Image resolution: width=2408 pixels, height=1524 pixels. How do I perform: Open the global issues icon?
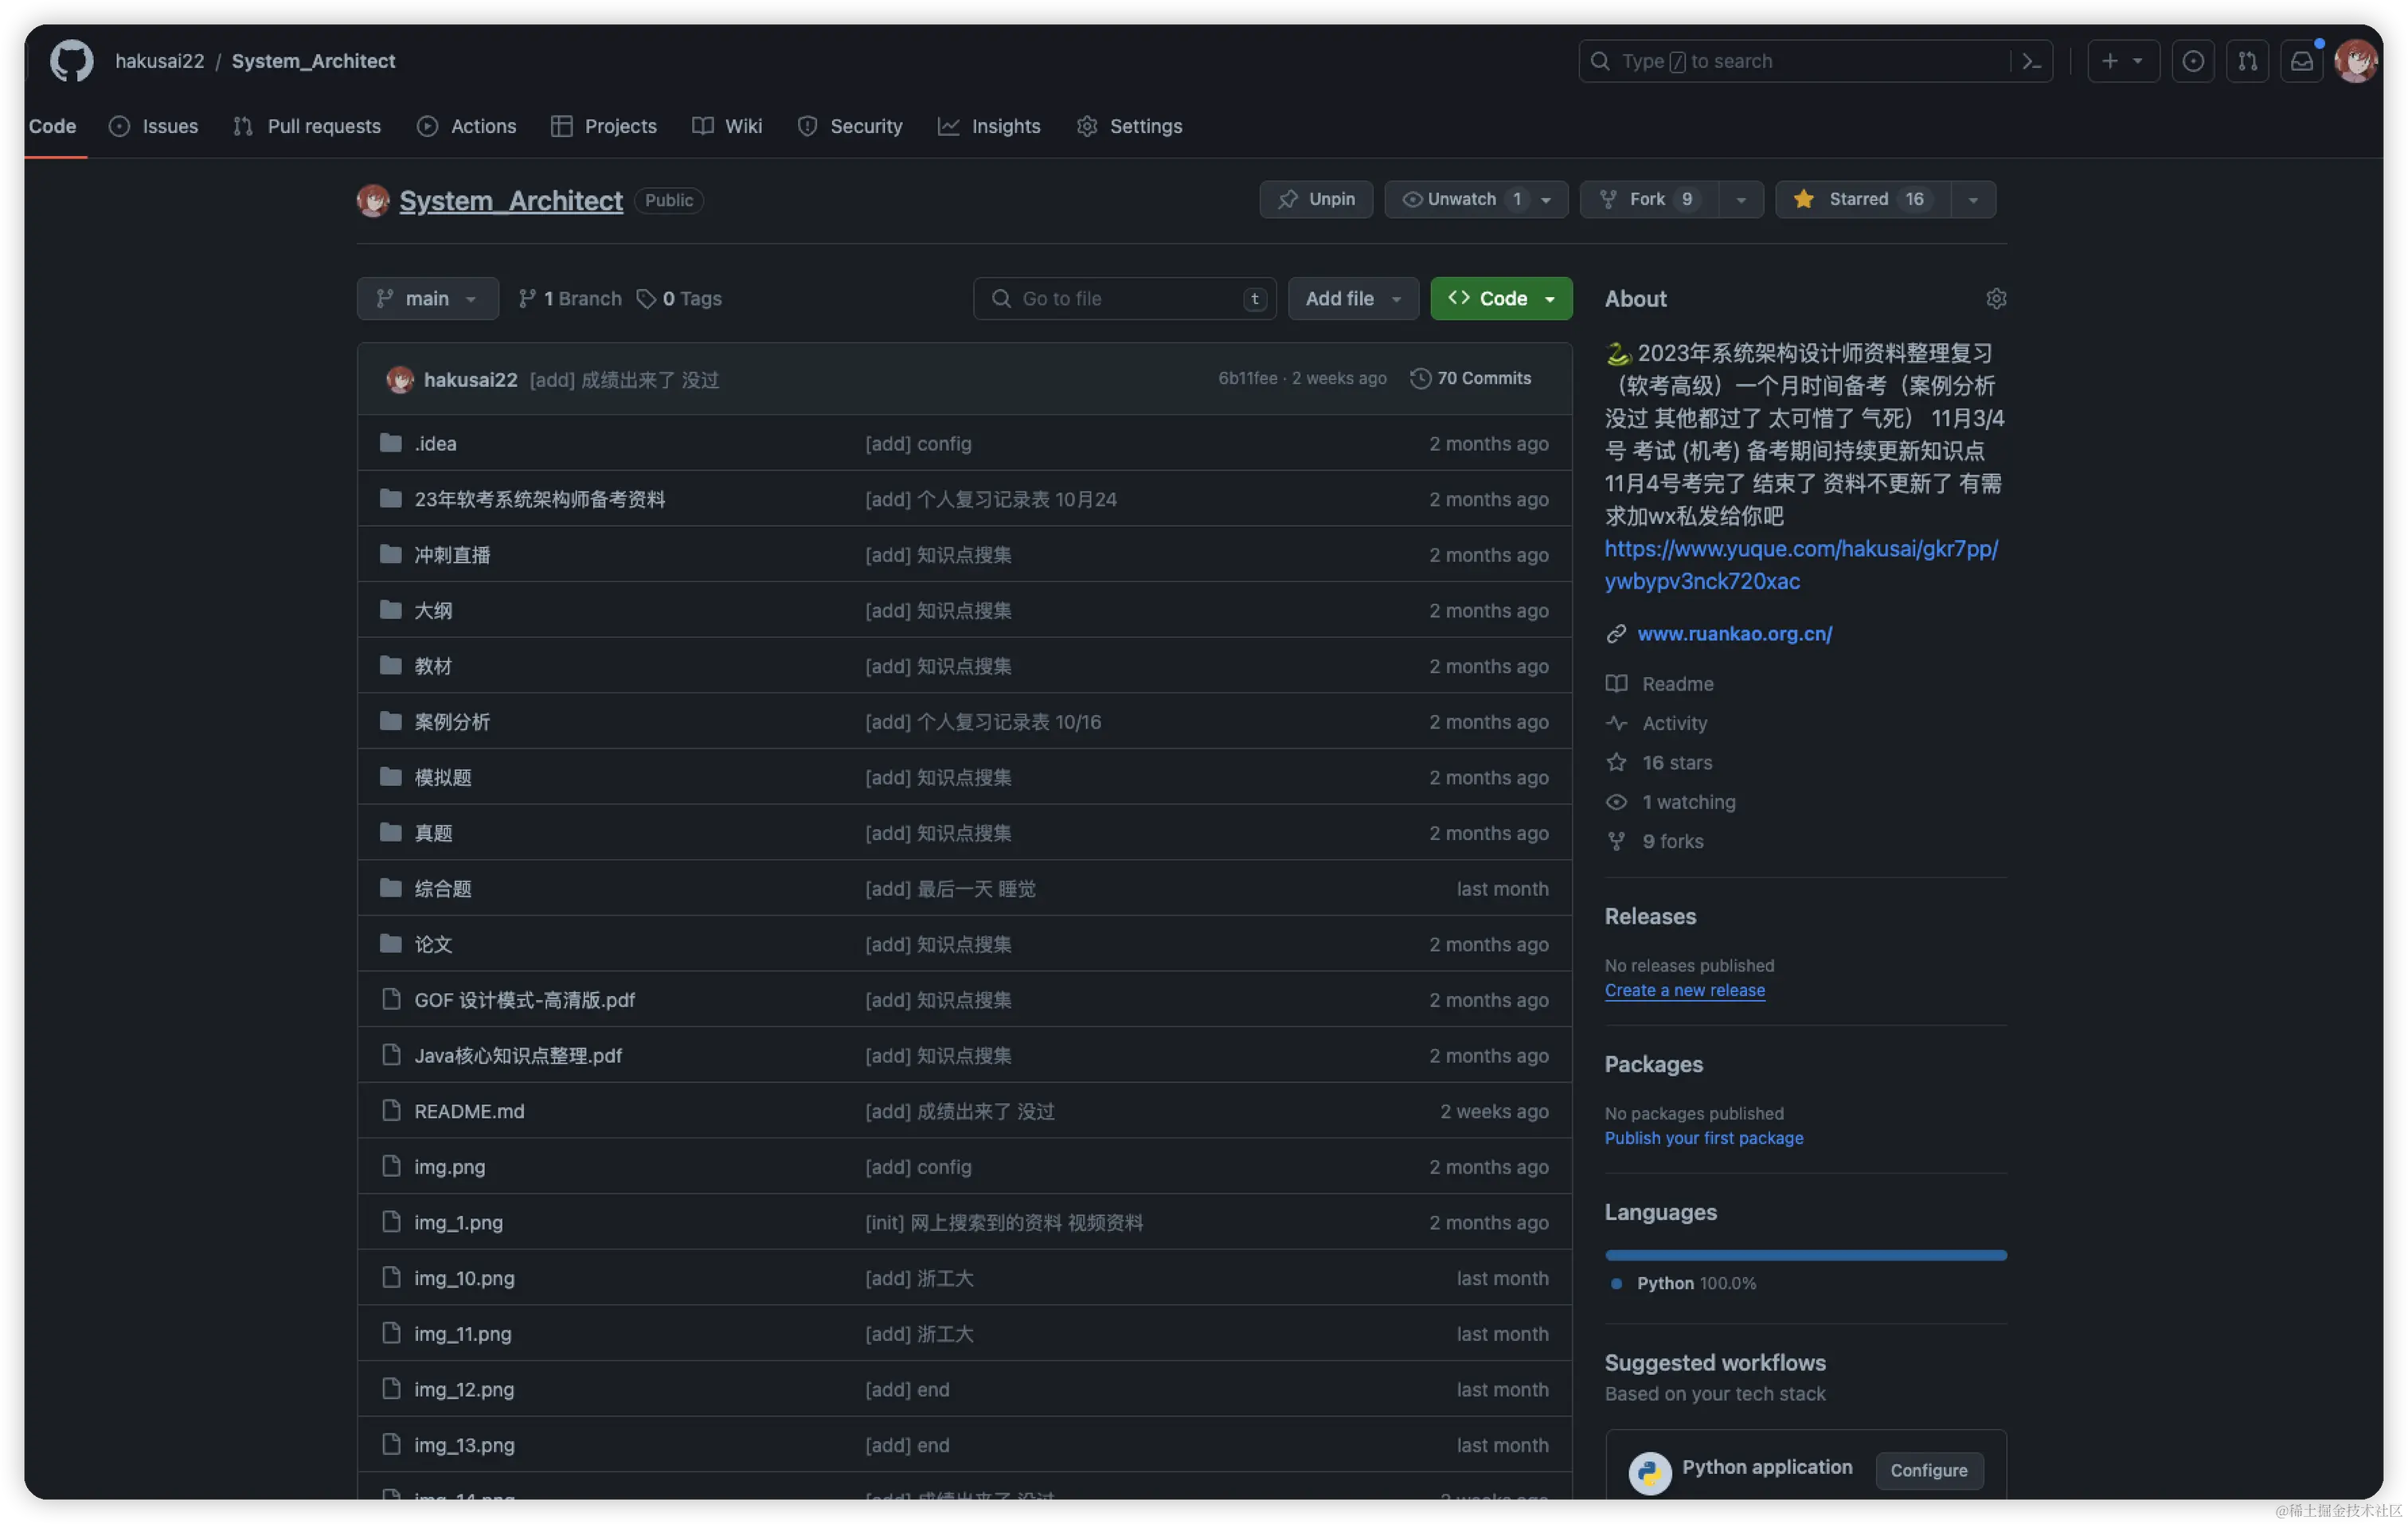pos(2192,61)
